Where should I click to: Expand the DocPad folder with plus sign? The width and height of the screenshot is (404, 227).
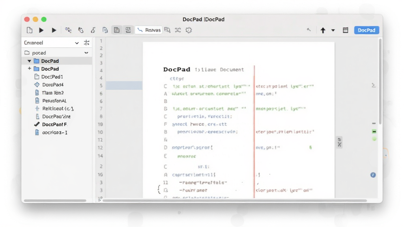tap(29, 69)
